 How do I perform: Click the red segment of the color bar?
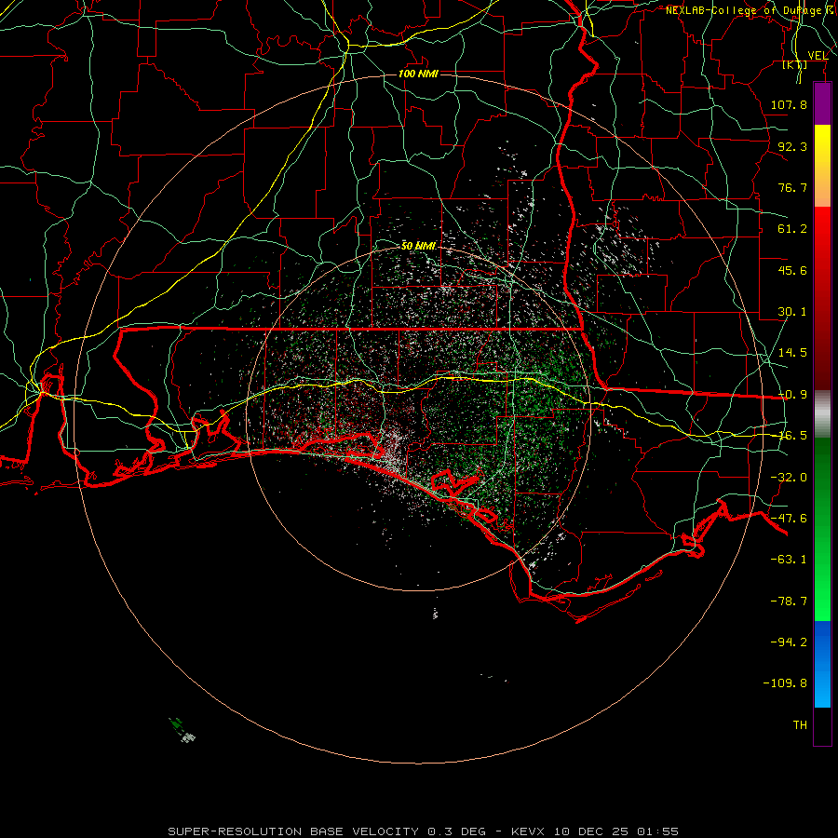pos(822,298)
